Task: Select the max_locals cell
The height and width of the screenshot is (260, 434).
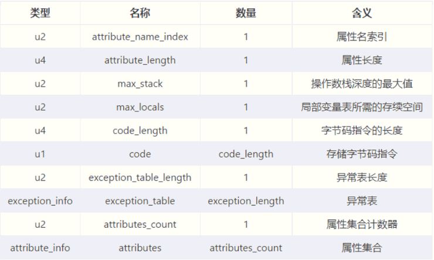Action: tap(140, 107)
